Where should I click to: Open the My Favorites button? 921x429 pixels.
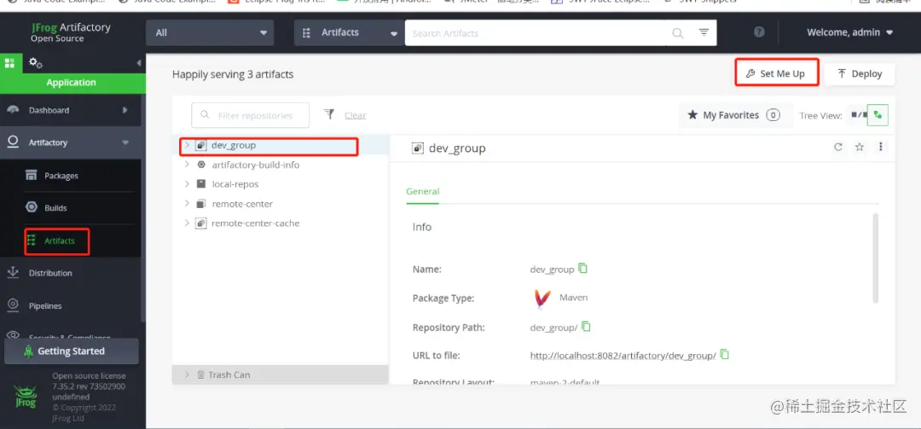[x=733, y=115]
